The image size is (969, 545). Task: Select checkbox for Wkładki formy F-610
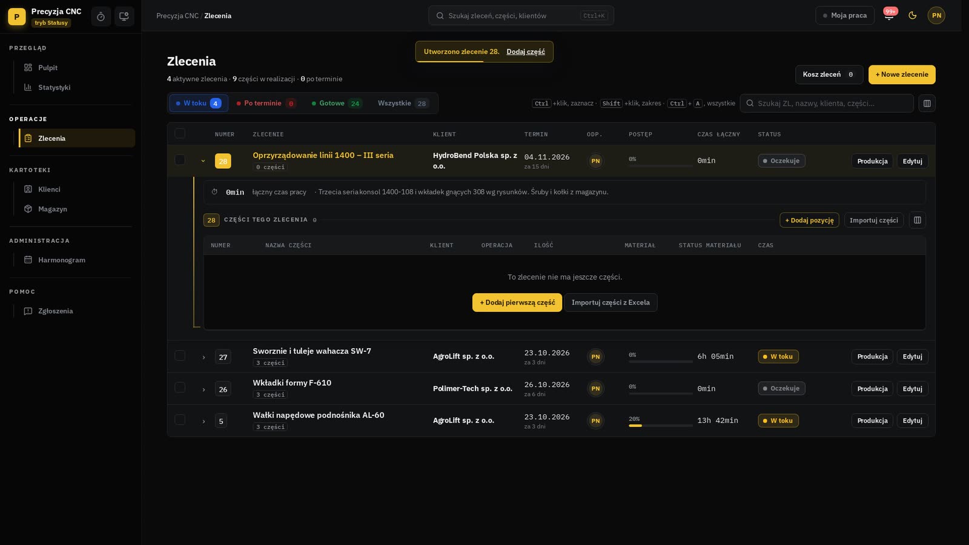(x=180, y=387)
